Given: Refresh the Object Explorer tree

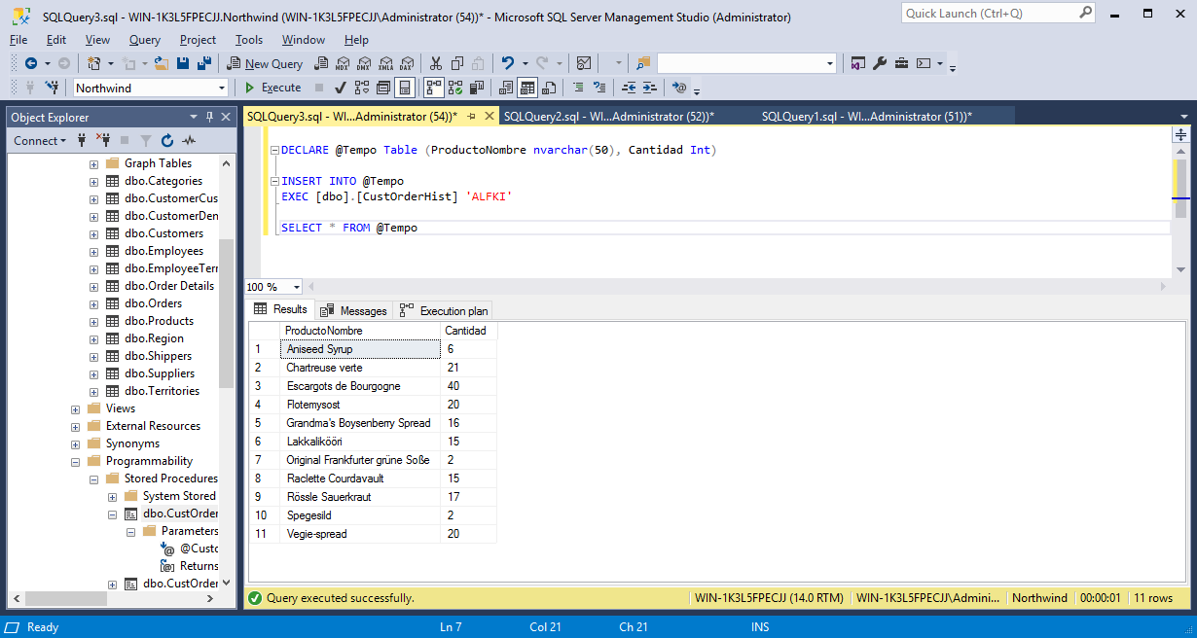Looking at the screenshot, I should (167, 141).
